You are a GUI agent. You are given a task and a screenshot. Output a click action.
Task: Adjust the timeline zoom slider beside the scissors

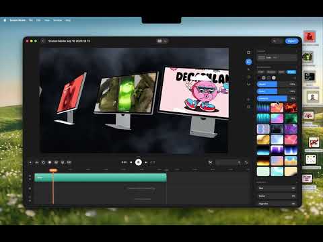coord(228,163)
